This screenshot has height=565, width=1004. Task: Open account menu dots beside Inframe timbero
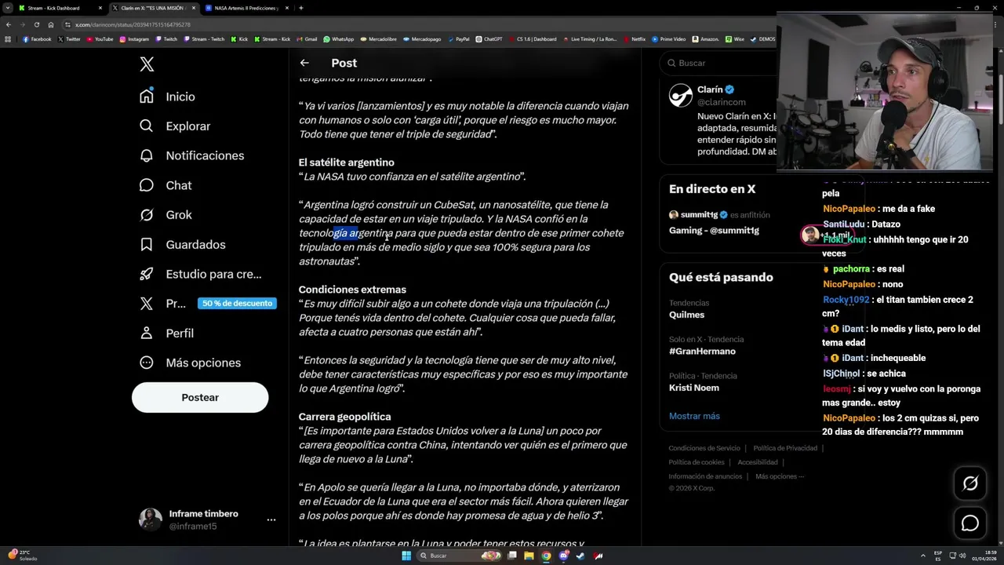tap(271, 519)
